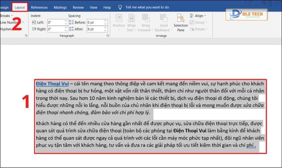Image resolution: width=282 pixels, height=168 pixels.
Task: Click the Indent Left icon
Action: tap(34, 22)
